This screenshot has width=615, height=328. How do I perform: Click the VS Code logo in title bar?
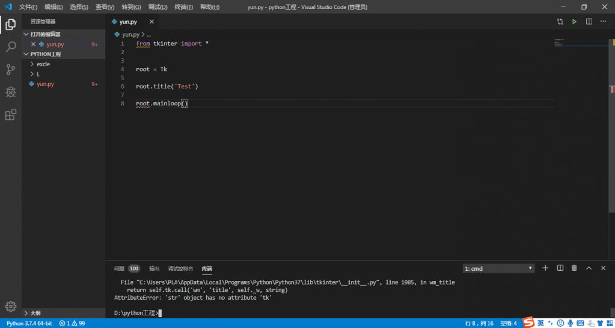click(x=8, y=7)
